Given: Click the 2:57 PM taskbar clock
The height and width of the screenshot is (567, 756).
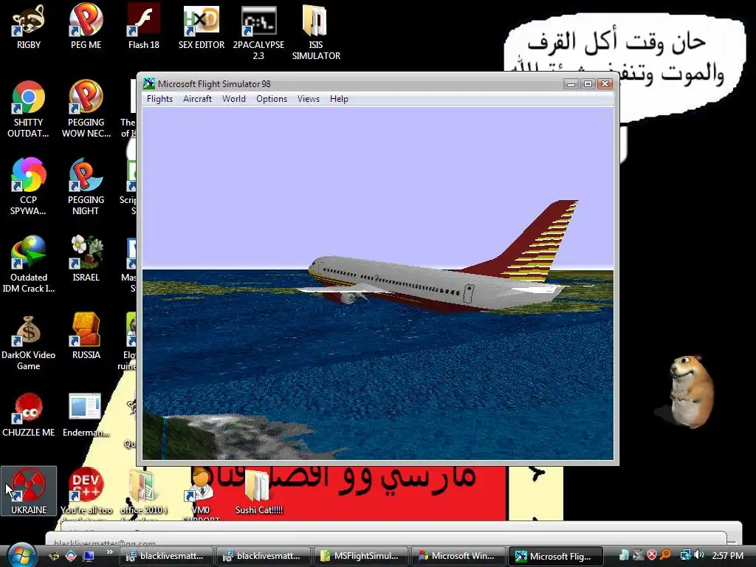Looking at the screenshot, I should (727, 556).
